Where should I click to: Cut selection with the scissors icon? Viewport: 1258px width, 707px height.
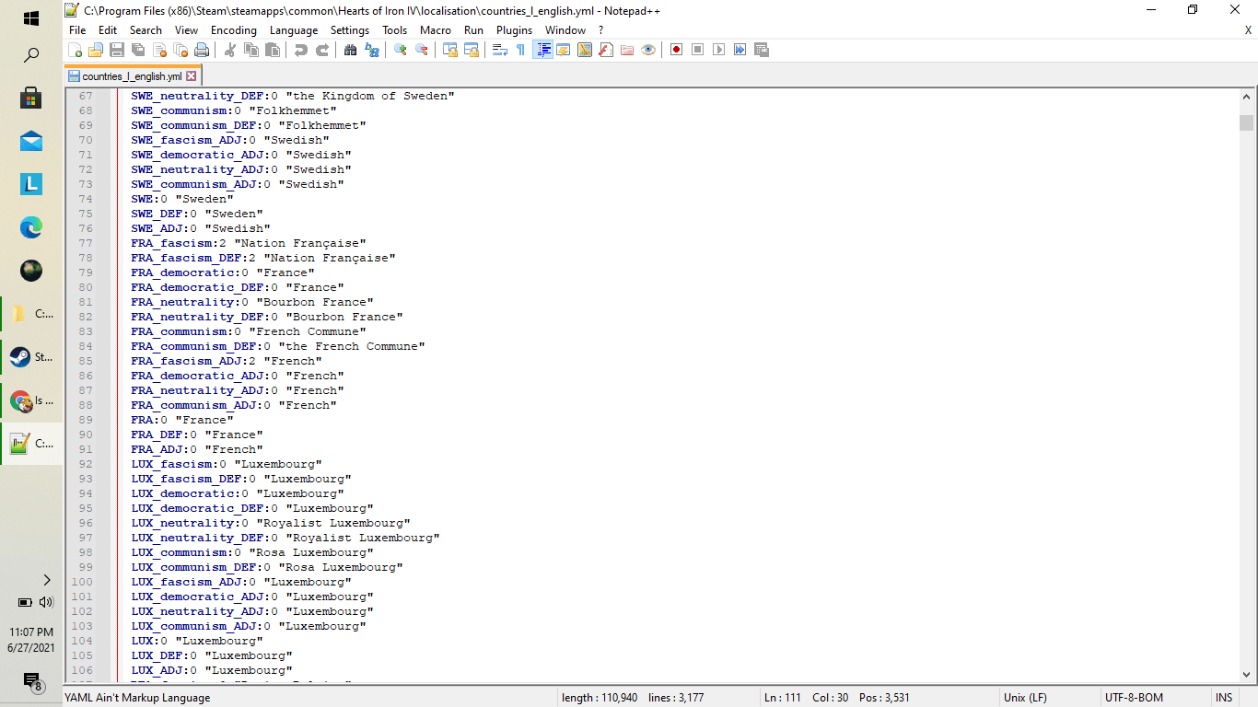pos(230,50)
